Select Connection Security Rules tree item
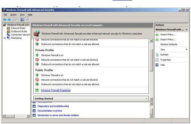The height and width of the screenshot is (124, 191). pos(20,35)
